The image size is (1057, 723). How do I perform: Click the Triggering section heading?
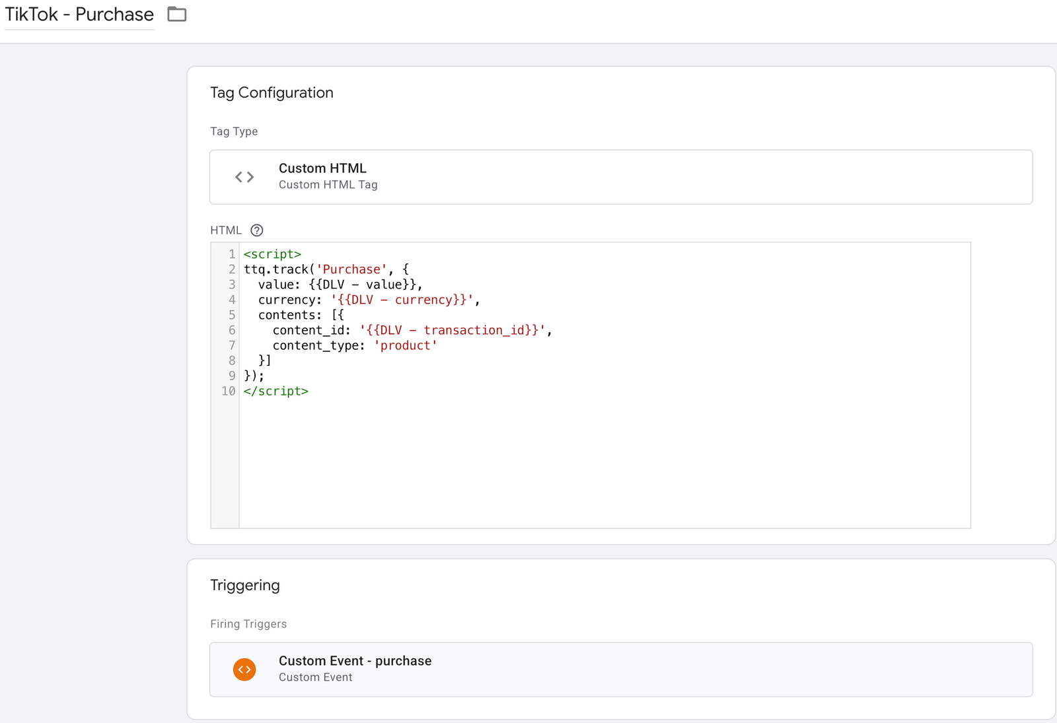coord(245,585)
